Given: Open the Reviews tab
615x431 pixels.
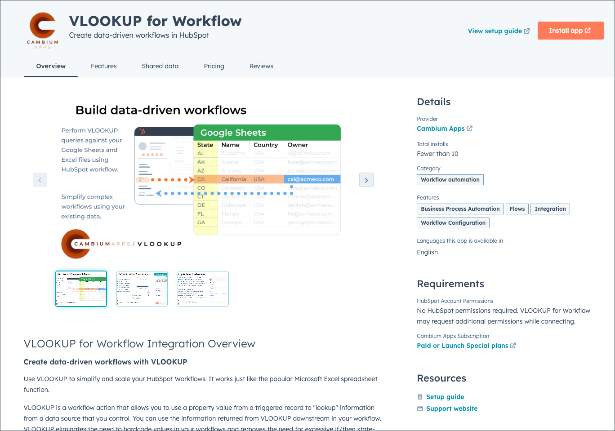Looking at the screenshot, I should pyautogui.click(x=261, y=66).
